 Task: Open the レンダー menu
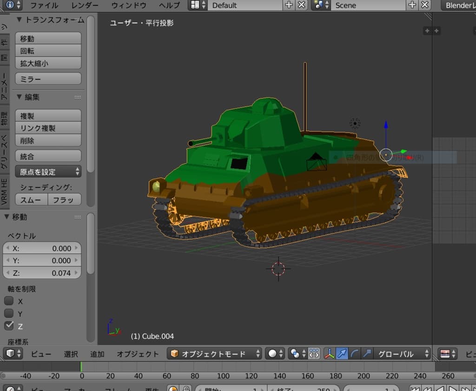[85, 6]
